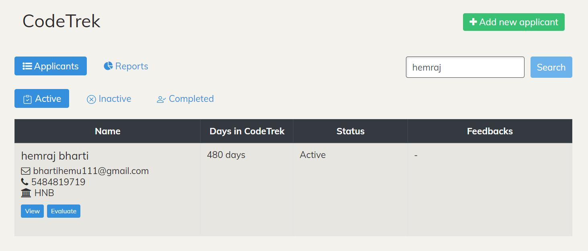588x251 pixels.
Task: Open hemraj bharti's details with View
Action: pyautogui.click(x=32, y=211)
